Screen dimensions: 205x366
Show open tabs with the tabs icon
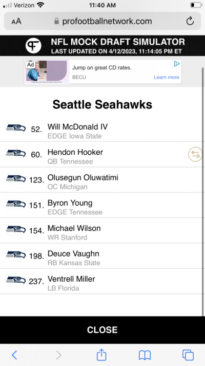click(x=188, y=355)
